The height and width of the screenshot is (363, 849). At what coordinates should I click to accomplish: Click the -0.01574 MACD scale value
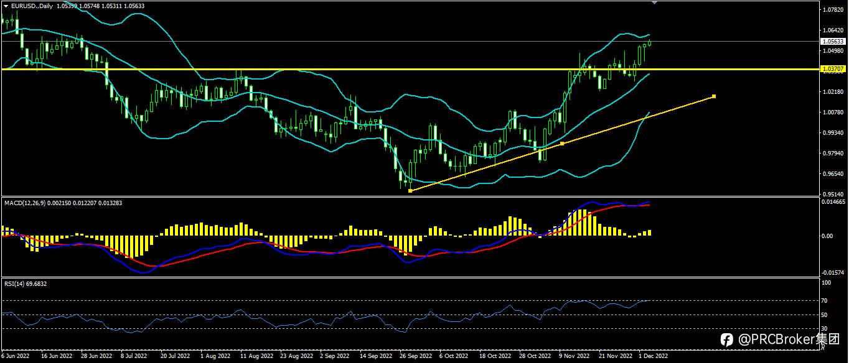click(x=833, y=272)
